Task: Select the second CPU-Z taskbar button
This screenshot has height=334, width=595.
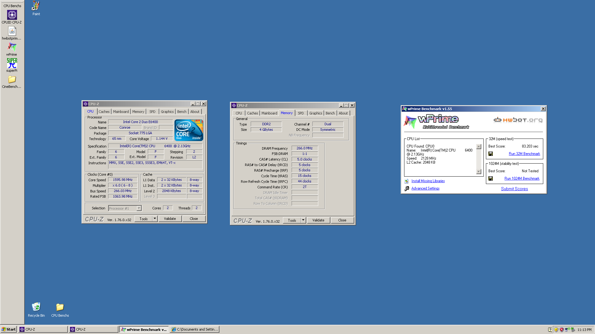Action: pos(94,329)
